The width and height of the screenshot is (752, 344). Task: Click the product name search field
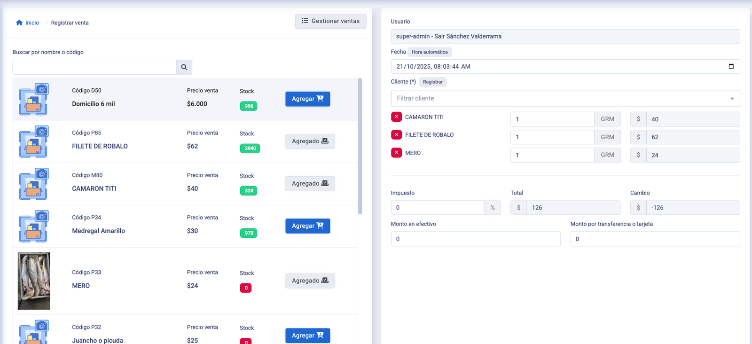(94, 67)
